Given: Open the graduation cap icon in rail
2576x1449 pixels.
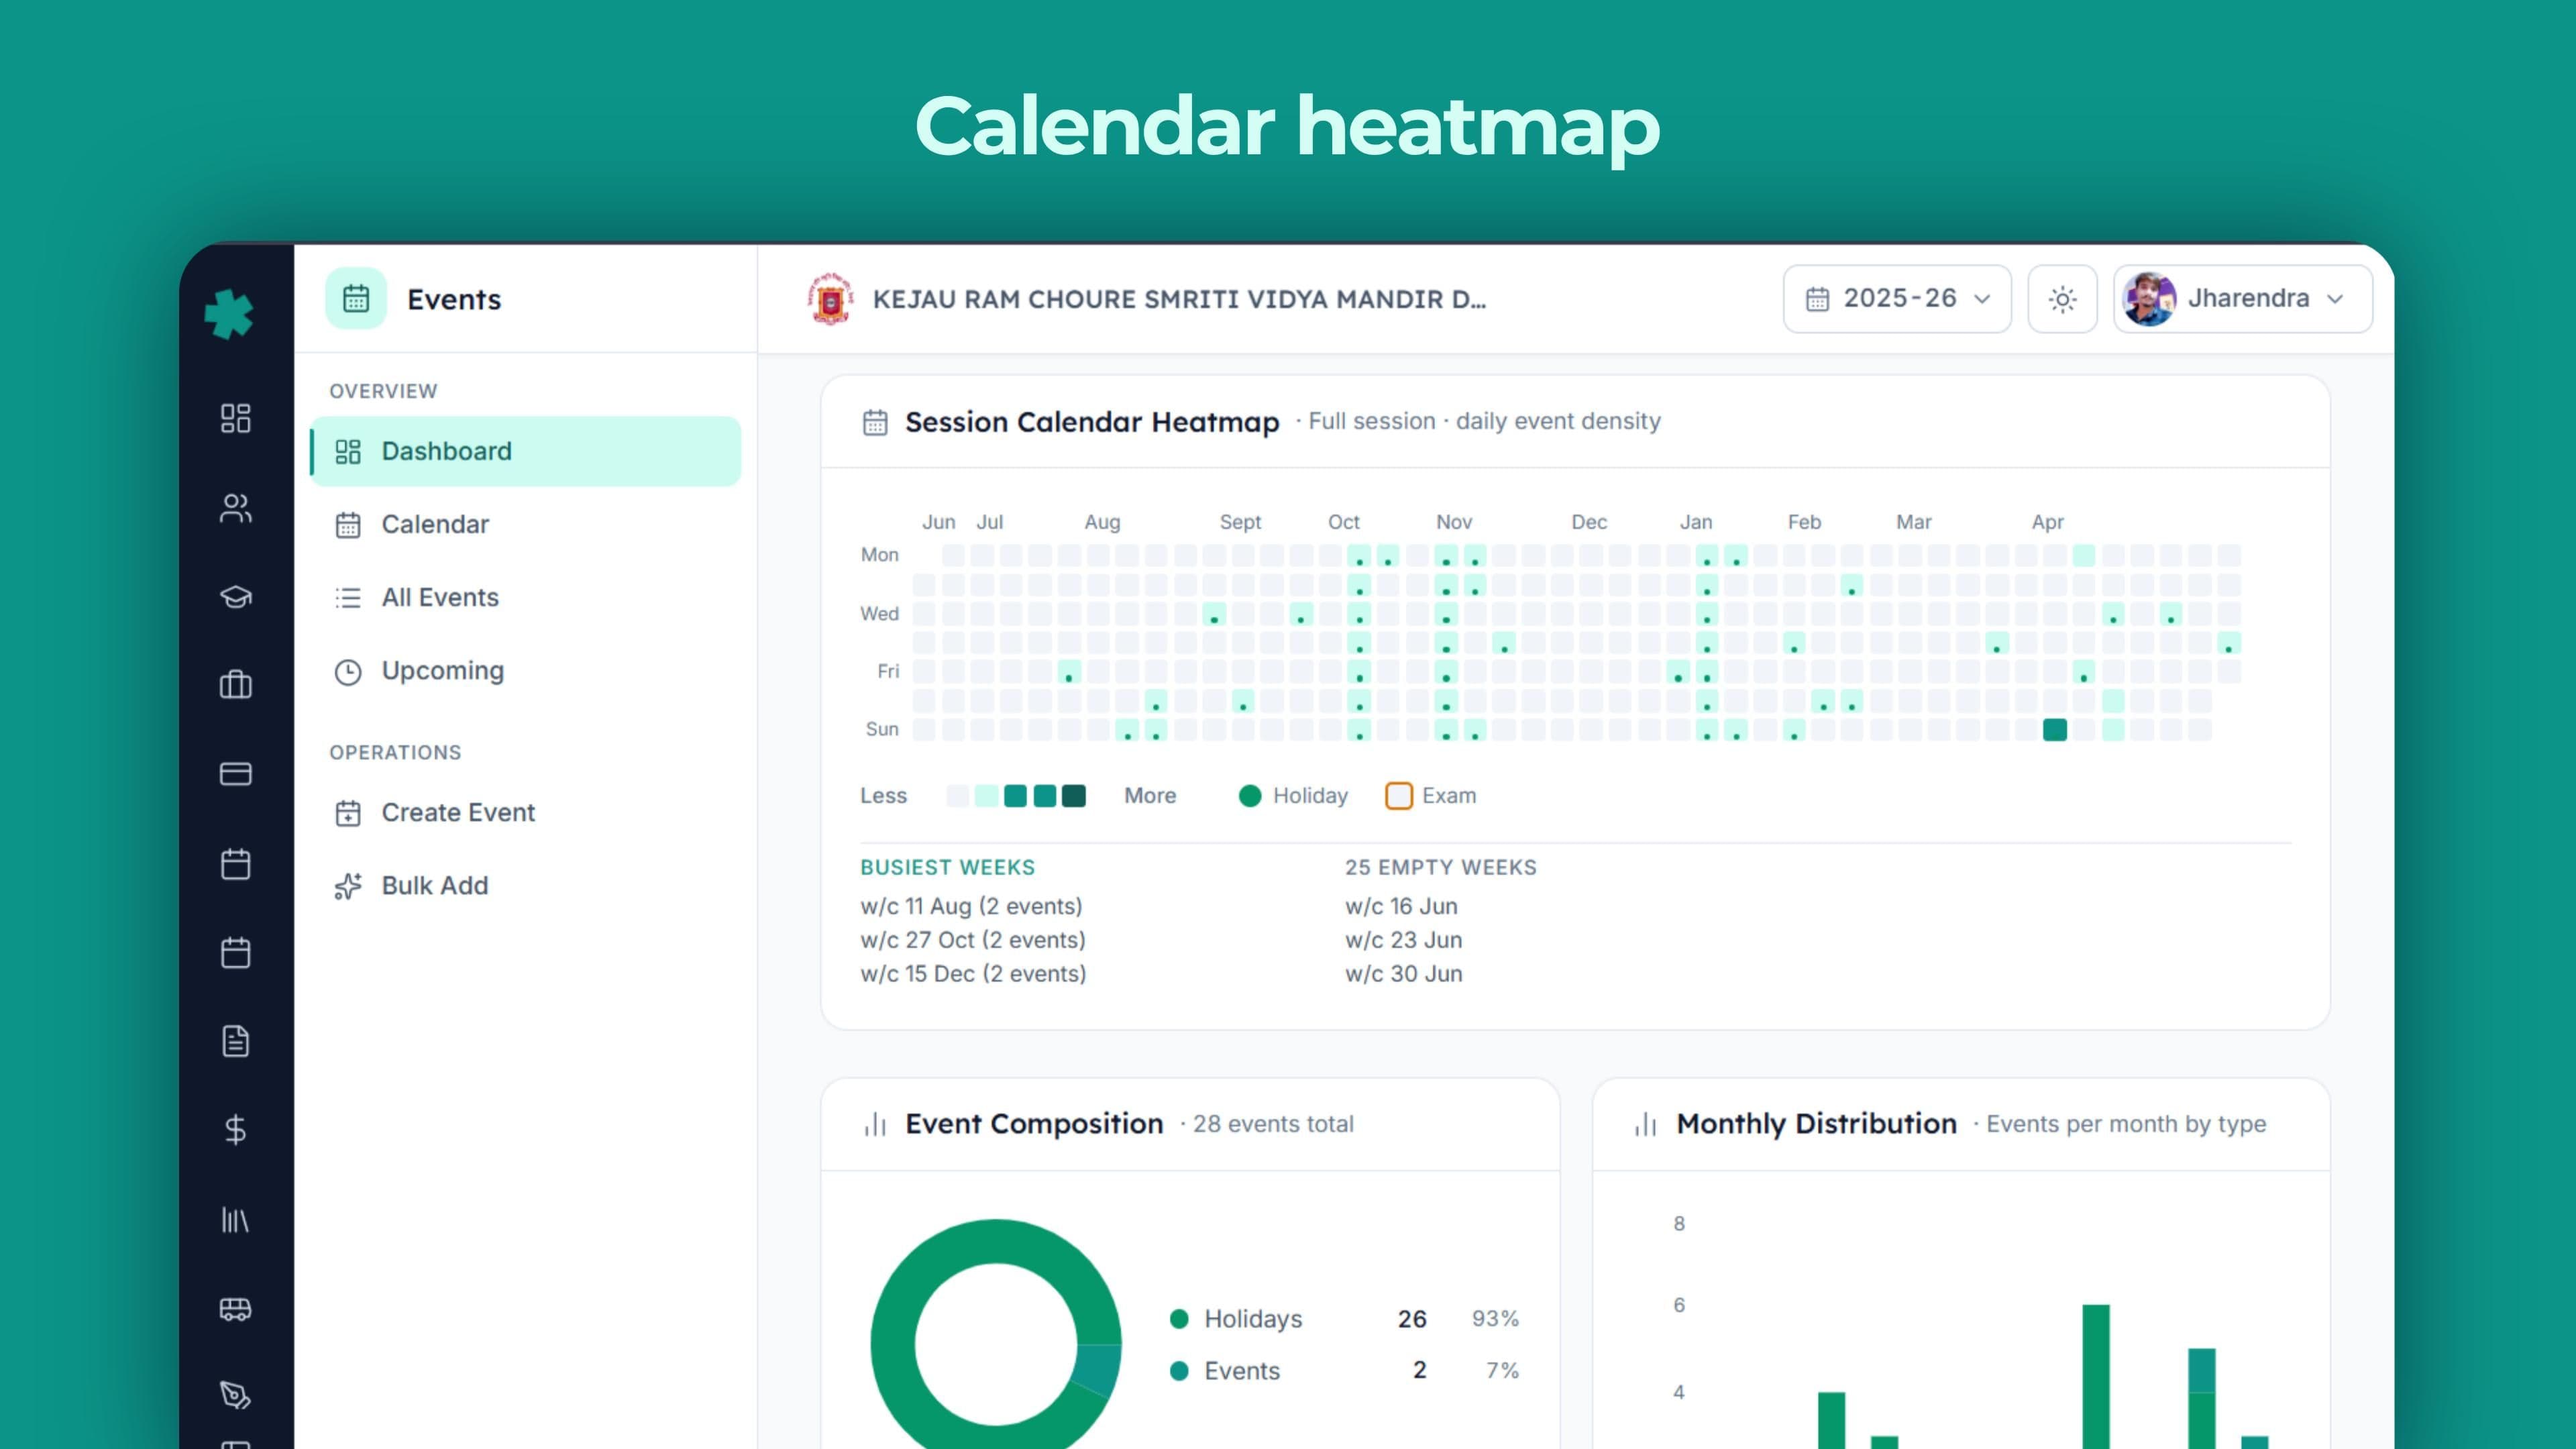Looking at the screenshot, I should [x=236, y=597].
